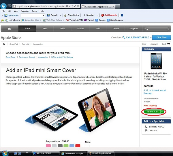Choose the green Smart Cover color swatch
This screenshot has height=156, width=173.
tap(66, 146)
